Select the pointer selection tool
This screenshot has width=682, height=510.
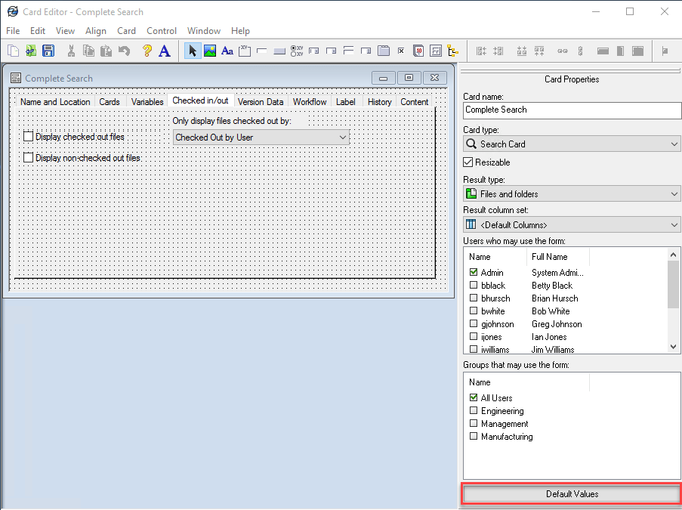(x=193, y=50)
